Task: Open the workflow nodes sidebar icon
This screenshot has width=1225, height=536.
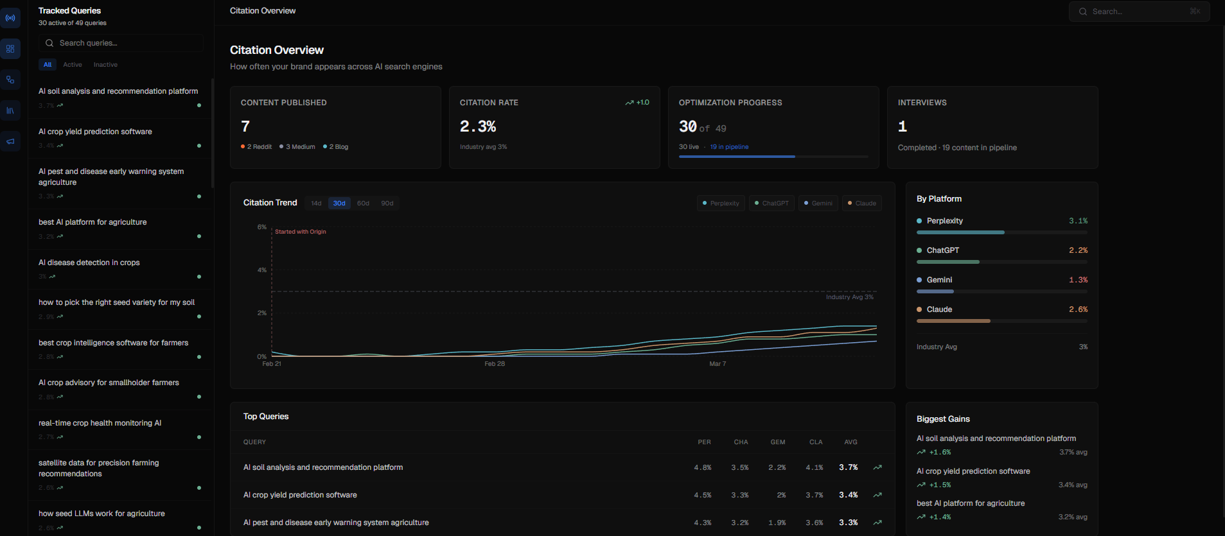Action: [x=10, y=80]
